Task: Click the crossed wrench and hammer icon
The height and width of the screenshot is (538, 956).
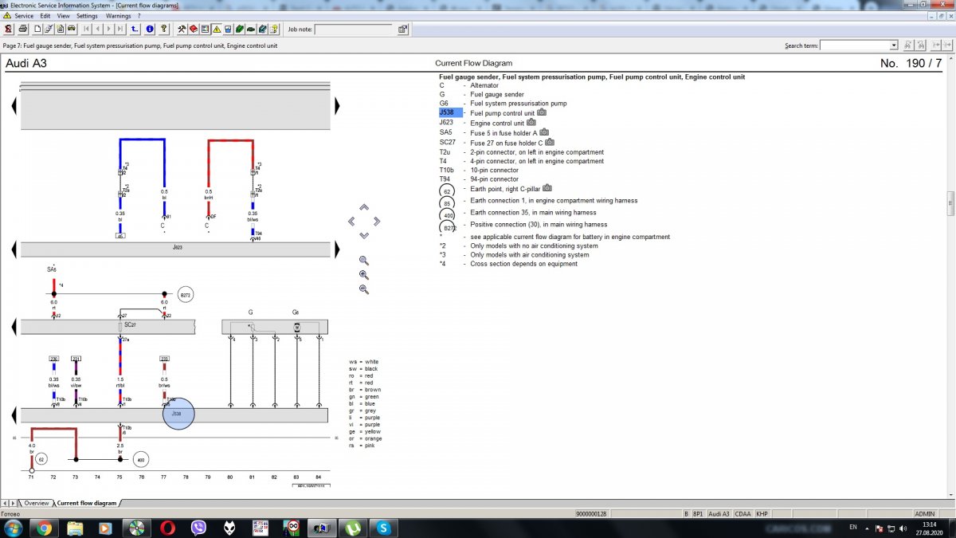Action: [x=182, y=29]
